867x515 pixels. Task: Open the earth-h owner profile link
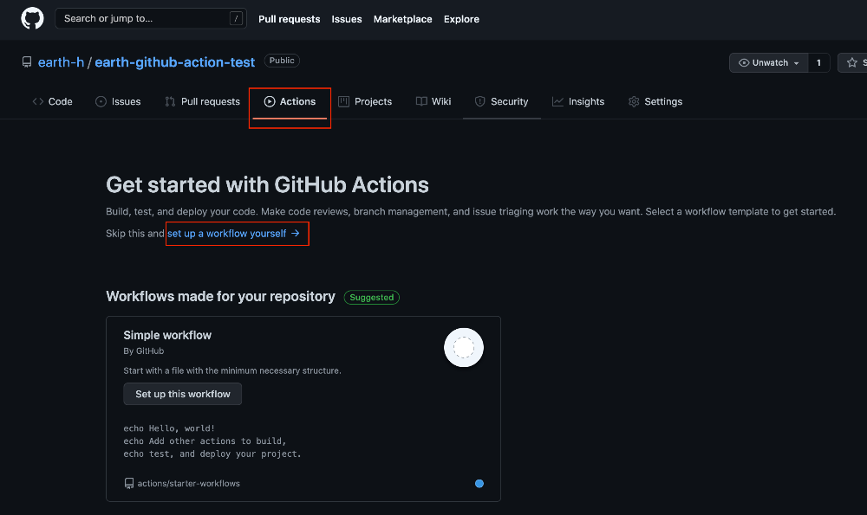pyautogui.click(x=61, y=61)
